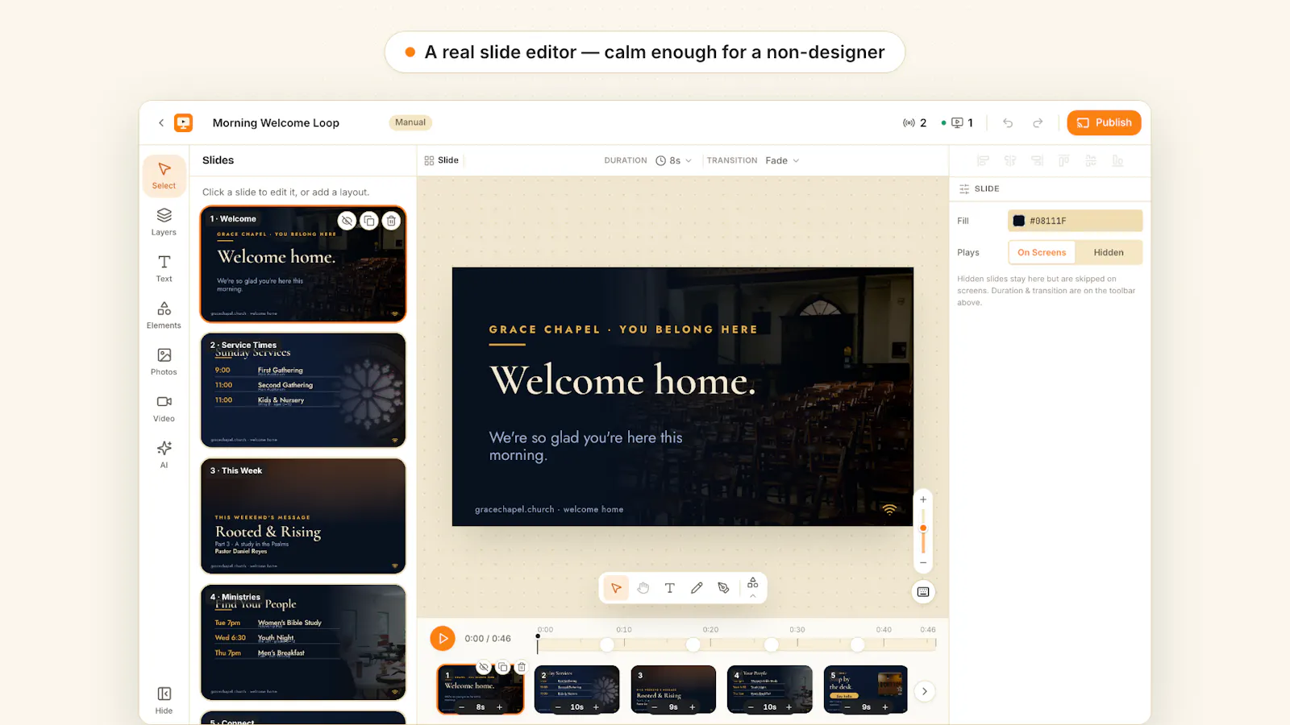The image size is (1290, 725).
Task: Delete the Welcome slide card
Action: 391,221
